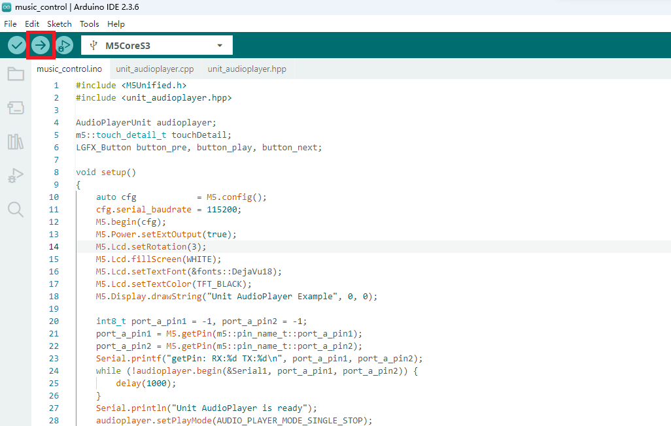This screenshot has height=426, width=671.
Task: Click the auto cfg = M5.config() line
Action: [181, 197]
